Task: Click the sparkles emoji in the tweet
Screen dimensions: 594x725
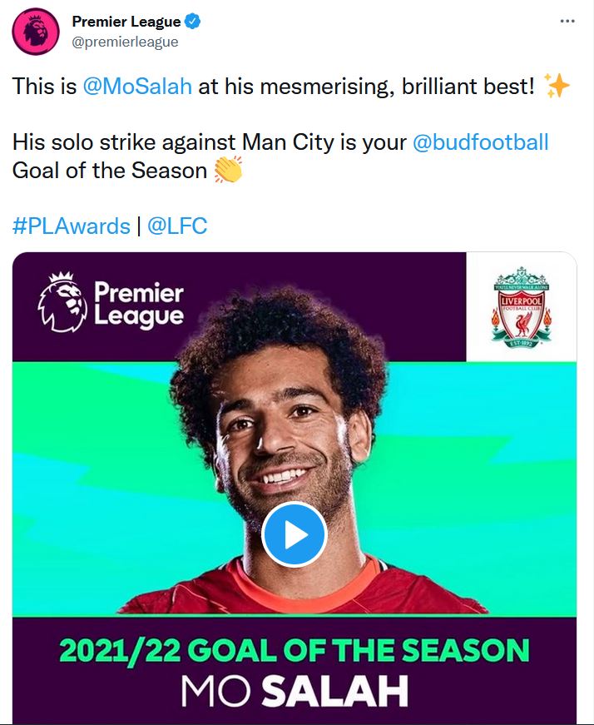Action: click(556, 86)
